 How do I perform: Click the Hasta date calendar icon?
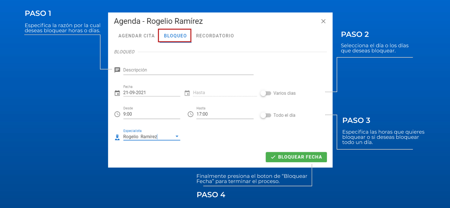click(187, 93)
